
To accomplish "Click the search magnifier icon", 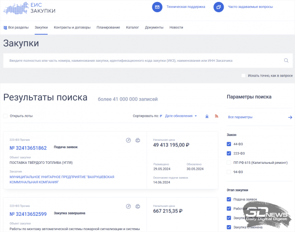I will pyautogui.click(x=286, y=60).
